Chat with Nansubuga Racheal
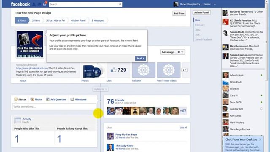 243,129
